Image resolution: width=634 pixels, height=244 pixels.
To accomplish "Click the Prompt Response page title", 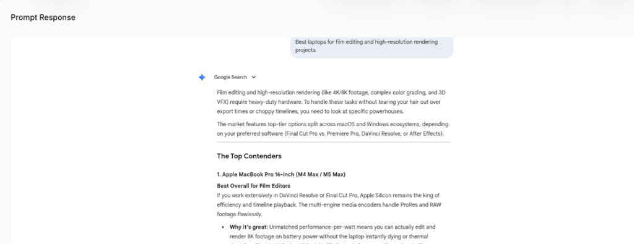I will pos(43,17).
